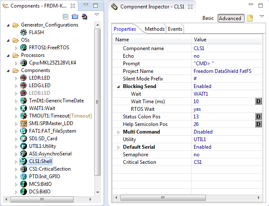Select the SM1:SPIMaster_LDD component icon
The width and height of the screenshot is (269, 206).
point(24,123)
